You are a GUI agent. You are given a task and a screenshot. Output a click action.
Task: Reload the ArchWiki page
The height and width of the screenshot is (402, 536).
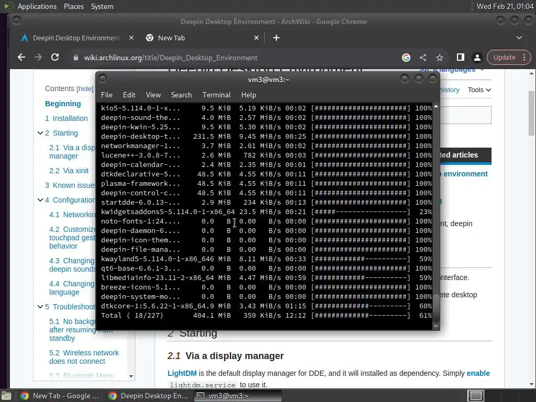pyautogui.click(x=55, y=58)
